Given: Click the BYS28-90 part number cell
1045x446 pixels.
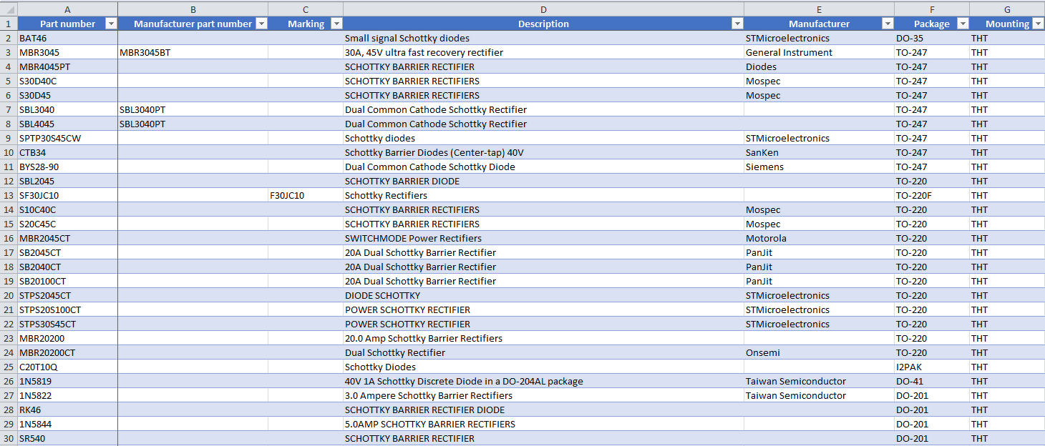Looking at the screenshot, I should 68,167.
